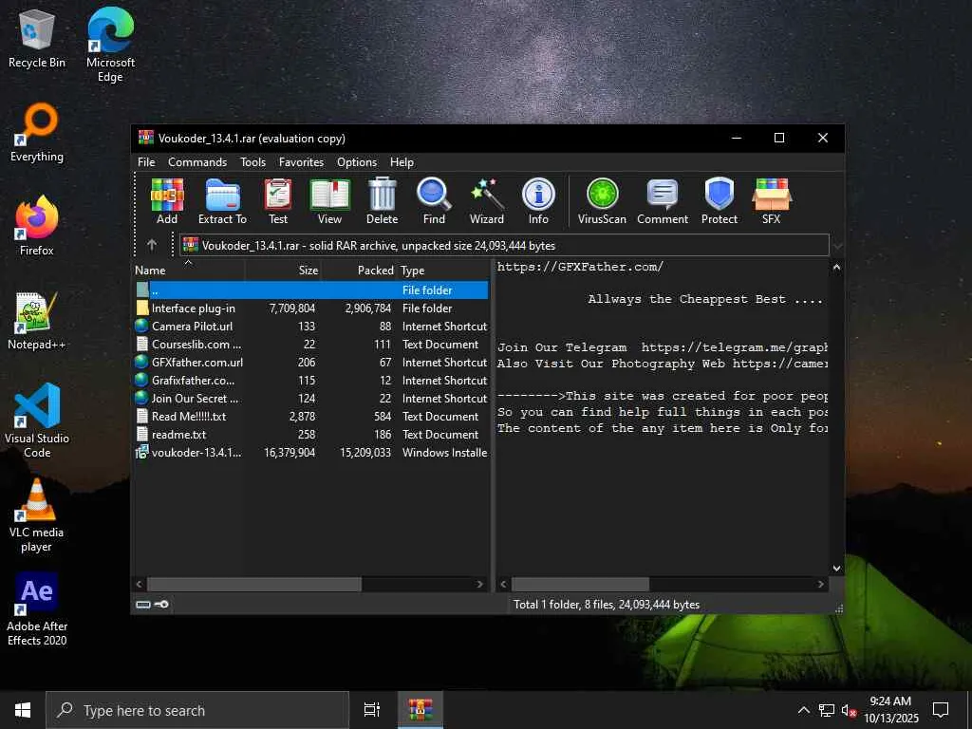Click the archive path address field
This screenshot has height=729, width=972.
pos(504,246)
